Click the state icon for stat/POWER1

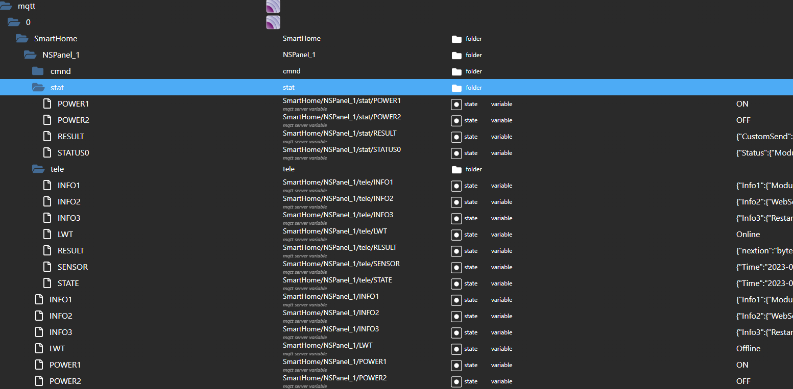click(456, 104)
